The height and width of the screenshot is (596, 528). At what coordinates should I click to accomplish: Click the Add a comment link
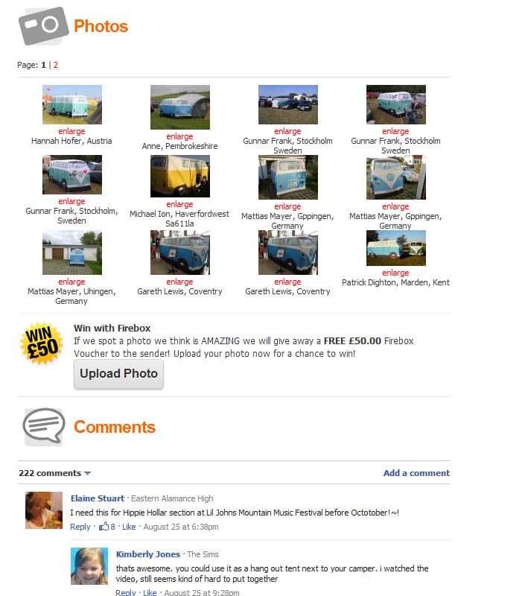click(416, 473)
